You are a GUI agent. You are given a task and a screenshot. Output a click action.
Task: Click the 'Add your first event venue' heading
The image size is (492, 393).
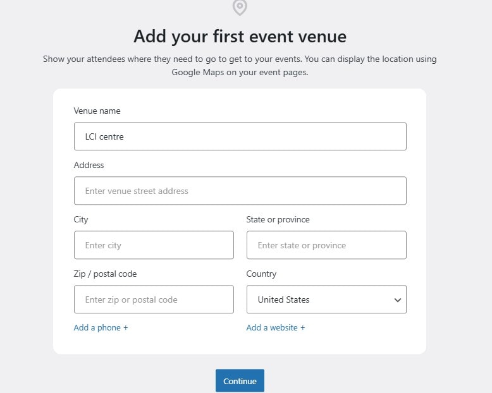240,37
